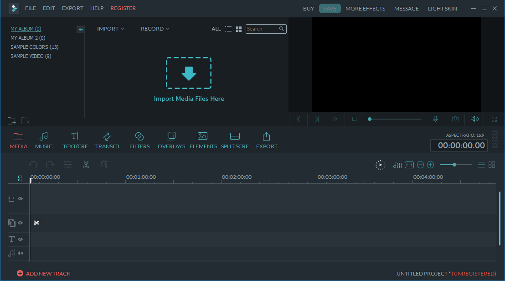Take a snapshot with camera icon

[455, 119]
